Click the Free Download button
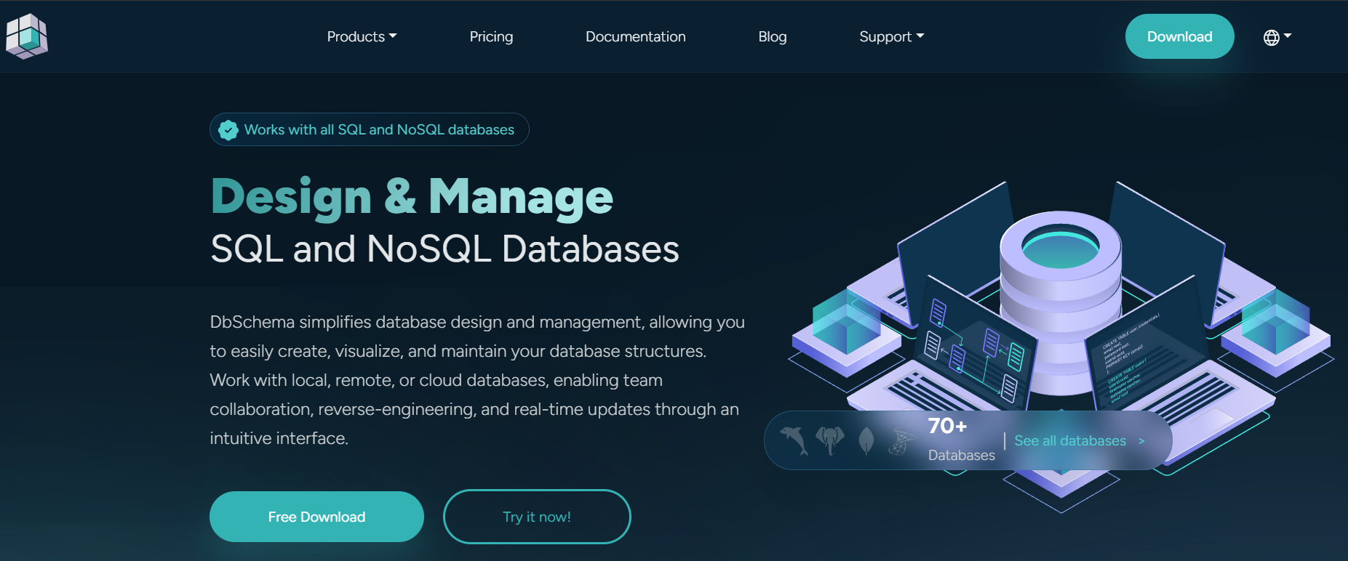The image size is (1348, 561). point(316,517)
